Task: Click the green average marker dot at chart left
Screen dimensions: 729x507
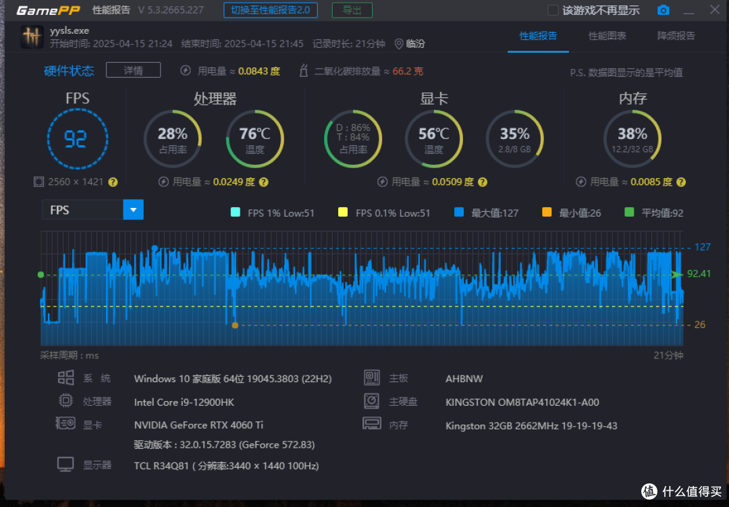Action: (41, 275)
